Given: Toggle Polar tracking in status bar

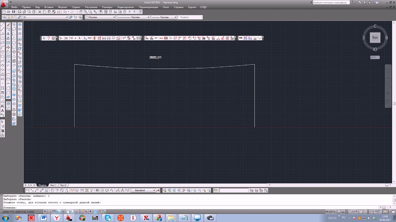Looking at the screenshot, I should coord(63,212).
